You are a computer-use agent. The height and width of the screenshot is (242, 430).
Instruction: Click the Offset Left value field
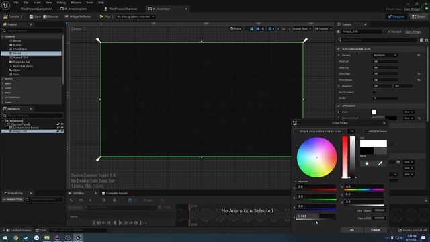pyautogui.click(x=385, y=62)
